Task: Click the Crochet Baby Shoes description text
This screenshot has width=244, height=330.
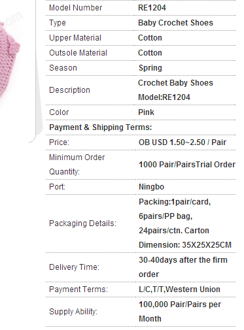Action: 175,83
